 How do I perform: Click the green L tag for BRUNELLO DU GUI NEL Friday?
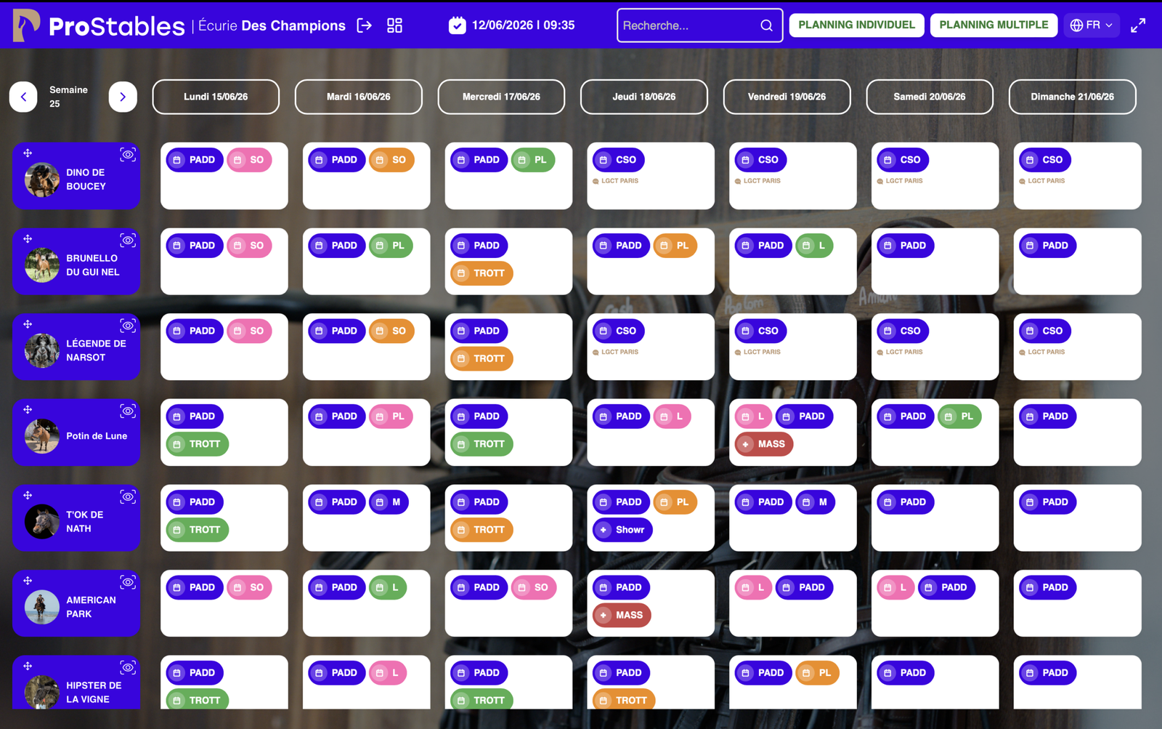pyautogui.click(x=815, y=246)
